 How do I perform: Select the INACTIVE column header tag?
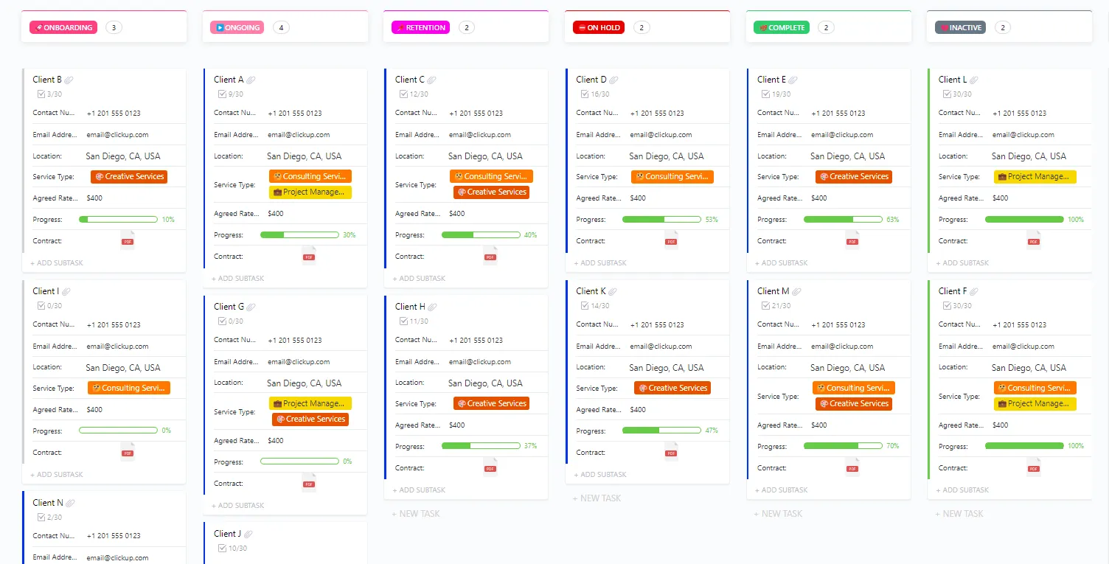(x=960, y=27)
